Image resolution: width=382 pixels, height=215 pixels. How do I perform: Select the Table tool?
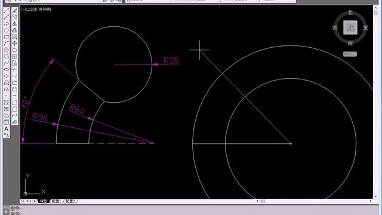[7, 122]
